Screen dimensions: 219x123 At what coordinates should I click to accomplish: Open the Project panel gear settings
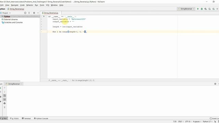[x=34, y=13]
